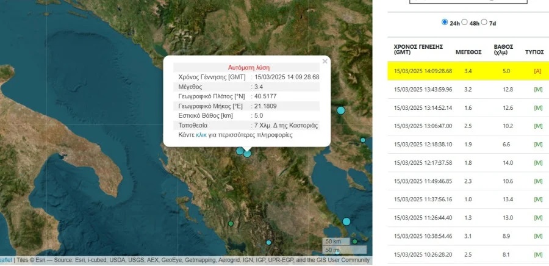This screenshot has height=266, width=549.
Task: Click the ΒΑΘΟΣ (χλμ) column header
Action: point(503,49)
